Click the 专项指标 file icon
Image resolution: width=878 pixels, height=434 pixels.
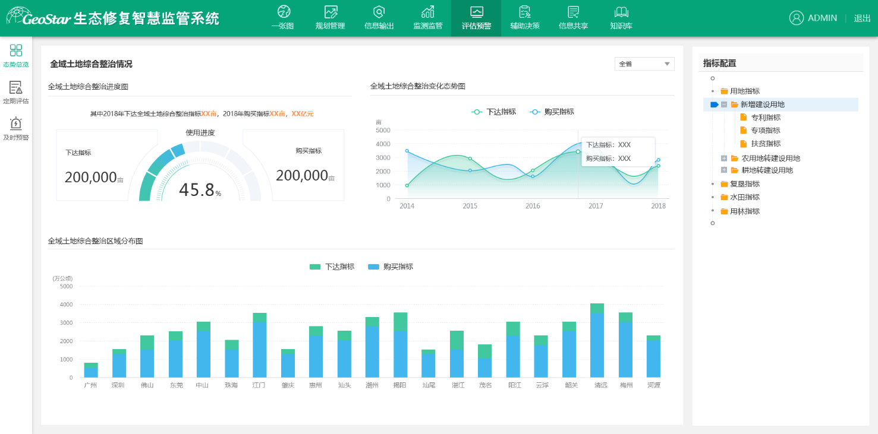[x=743, y=130]
